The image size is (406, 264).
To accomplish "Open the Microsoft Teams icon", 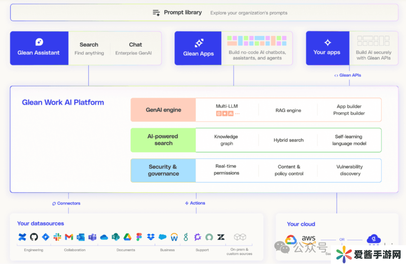I will tap(92, 237).
